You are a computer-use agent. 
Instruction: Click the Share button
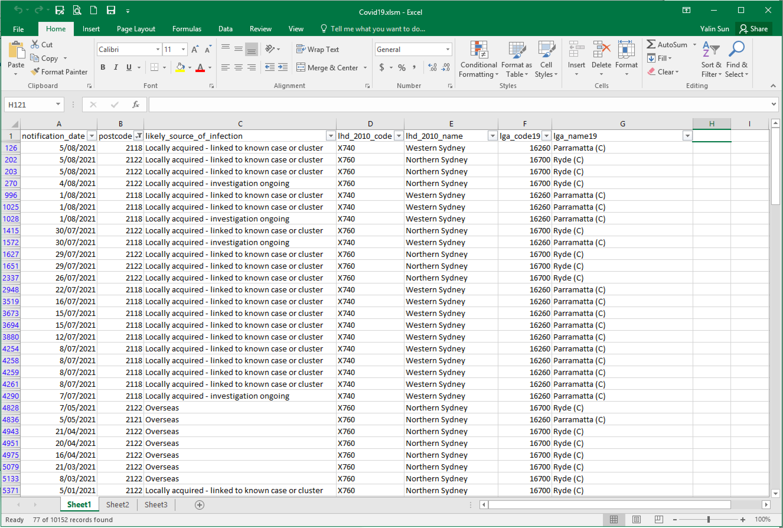(x=754, y=29)
